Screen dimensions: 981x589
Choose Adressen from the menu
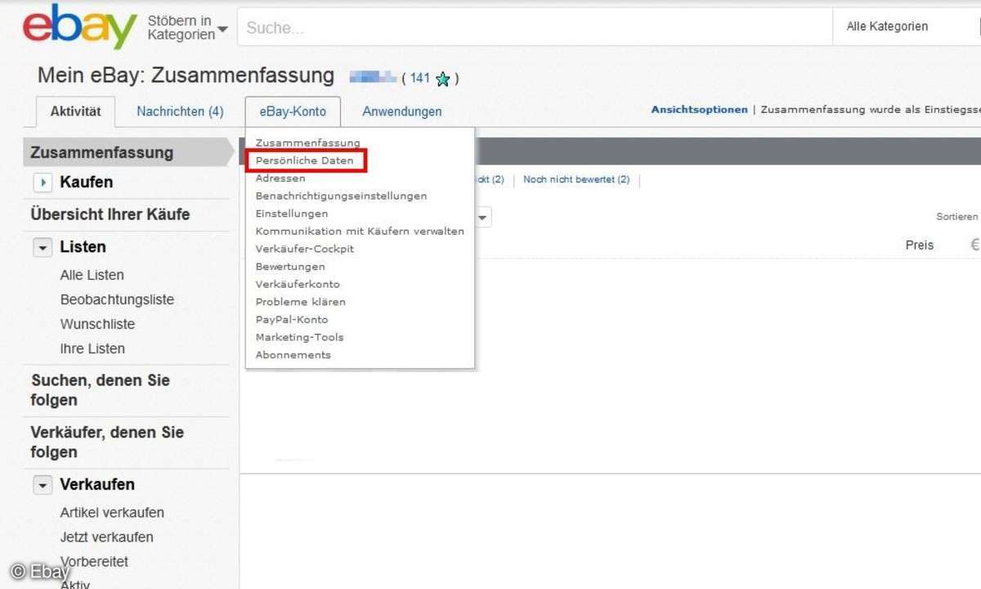tap(280, 178)
